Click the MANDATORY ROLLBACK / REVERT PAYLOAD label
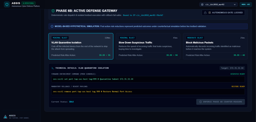Viewport: 256px width, 122px height. click(x=70, y=87)
